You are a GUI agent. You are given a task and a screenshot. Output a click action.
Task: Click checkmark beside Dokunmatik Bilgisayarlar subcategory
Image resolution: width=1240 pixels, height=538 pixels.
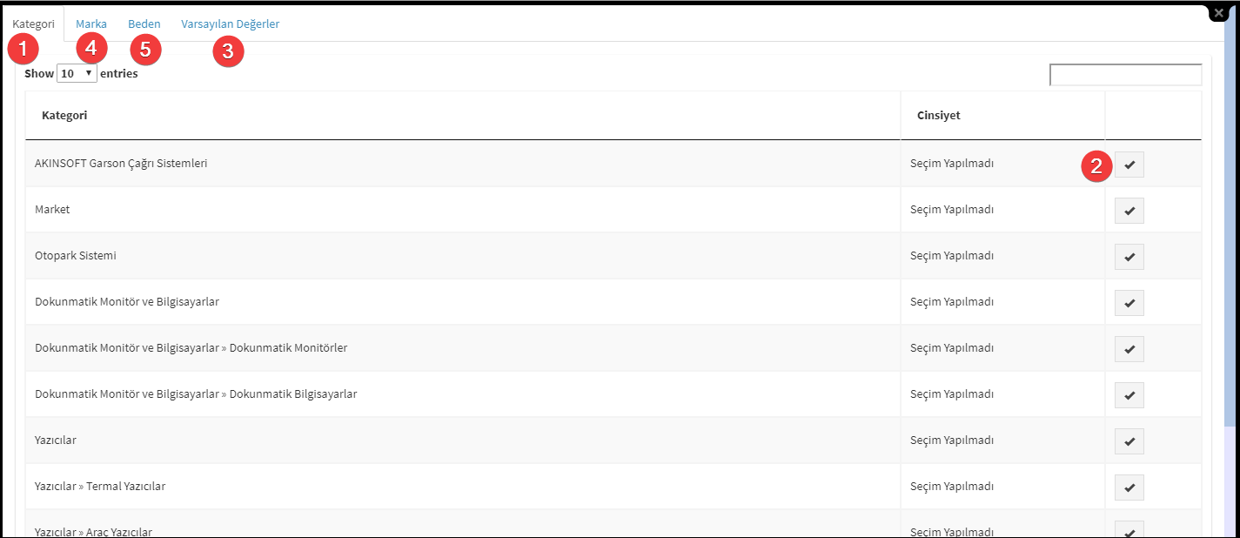coord(1129,395)
